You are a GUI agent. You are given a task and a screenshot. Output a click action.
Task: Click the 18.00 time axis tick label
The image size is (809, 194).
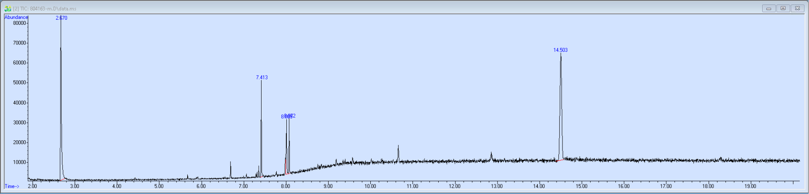[708, 186]
